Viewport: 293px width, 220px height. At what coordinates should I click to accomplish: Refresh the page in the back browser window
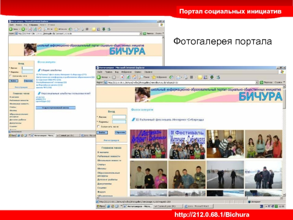point(35,29)
